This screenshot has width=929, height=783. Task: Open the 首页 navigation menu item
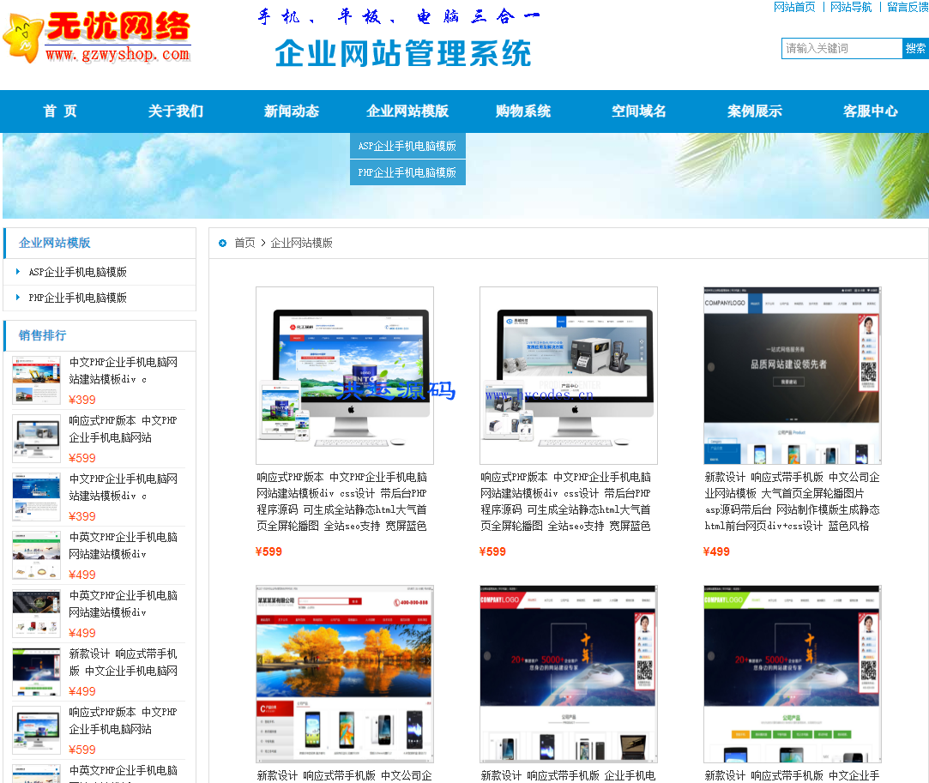pyautogui.click(x=60, y=111)
